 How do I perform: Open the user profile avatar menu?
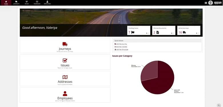210,3
